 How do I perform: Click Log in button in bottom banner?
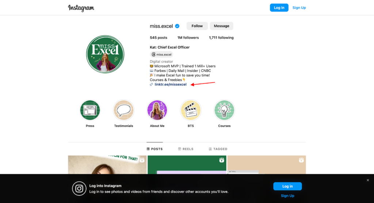point(287,186)
